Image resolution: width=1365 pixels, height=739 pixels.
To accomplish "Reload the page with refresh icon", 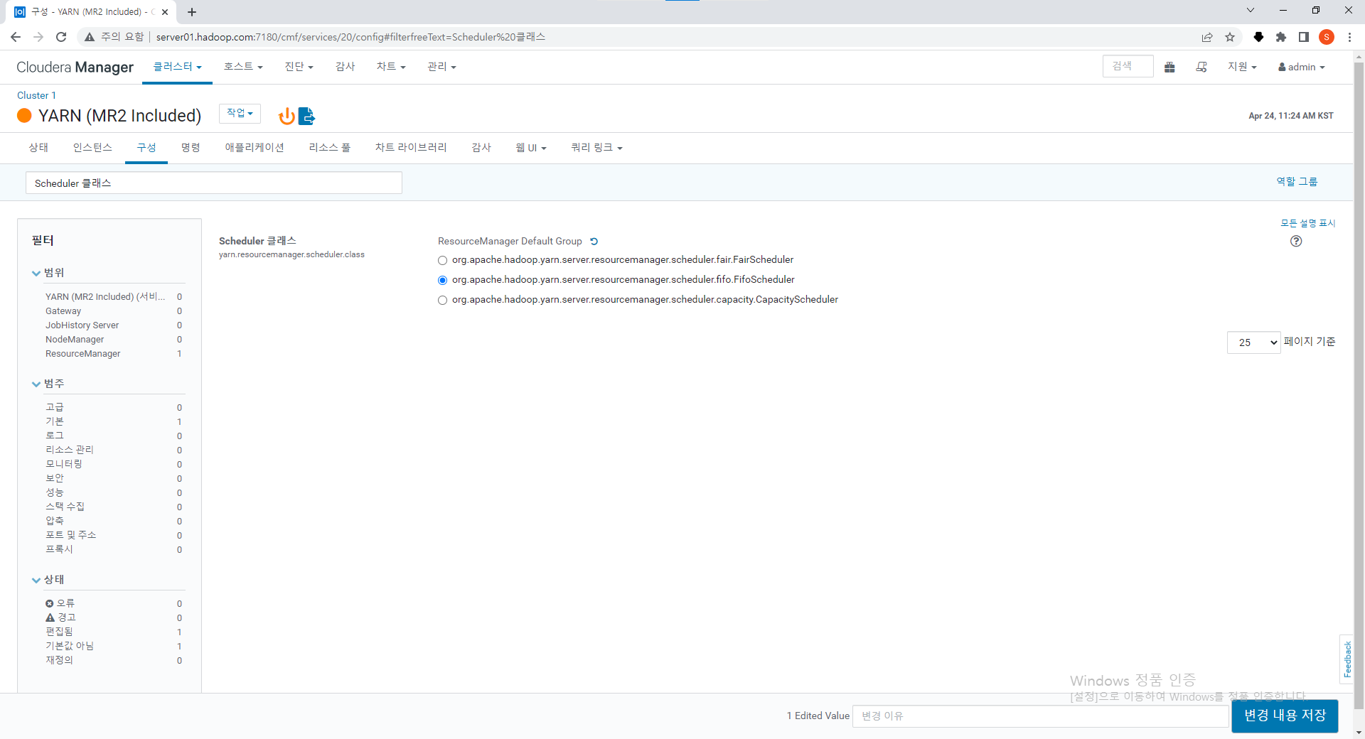I will (61, 37).
